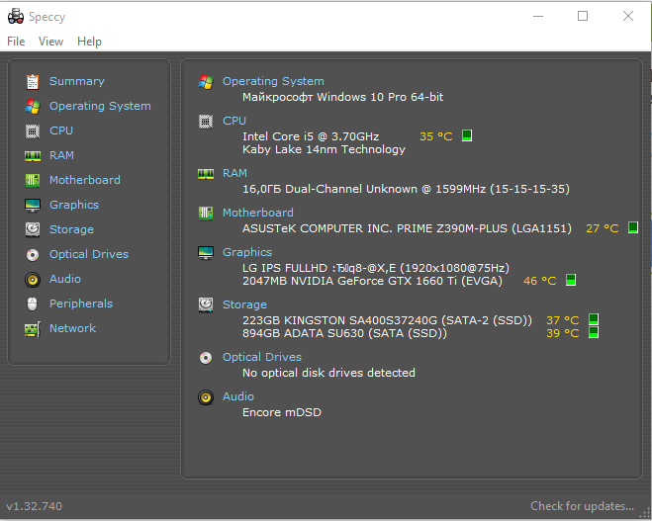Click the Peripherals mouse icon in sidebar
The height and width of the screenshot is (521, 652).
pyautogui.click(x=33, y=304)
